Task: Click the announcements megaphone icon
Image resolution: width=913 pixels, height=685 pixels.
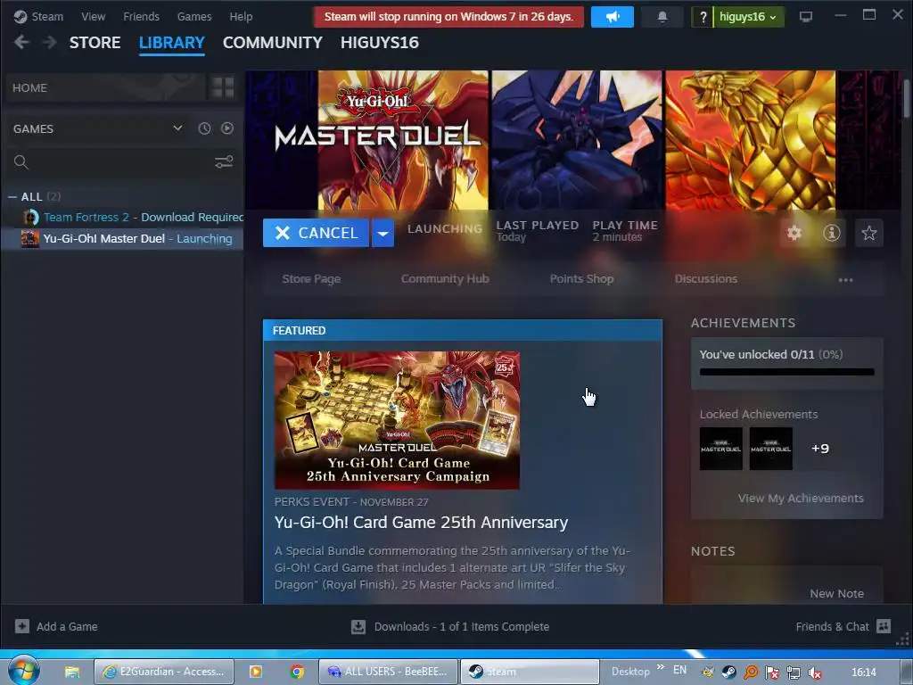Action: (612, 17)
